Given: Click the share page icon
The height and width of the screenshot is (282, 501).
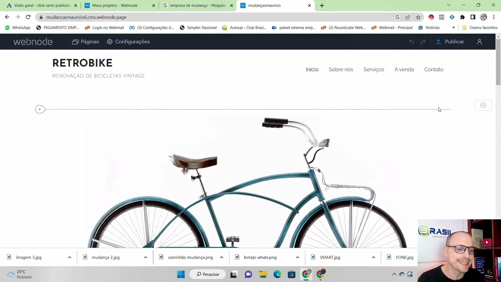Looking at the screenshot, I should pyautogui.click(x=408, y=17).
